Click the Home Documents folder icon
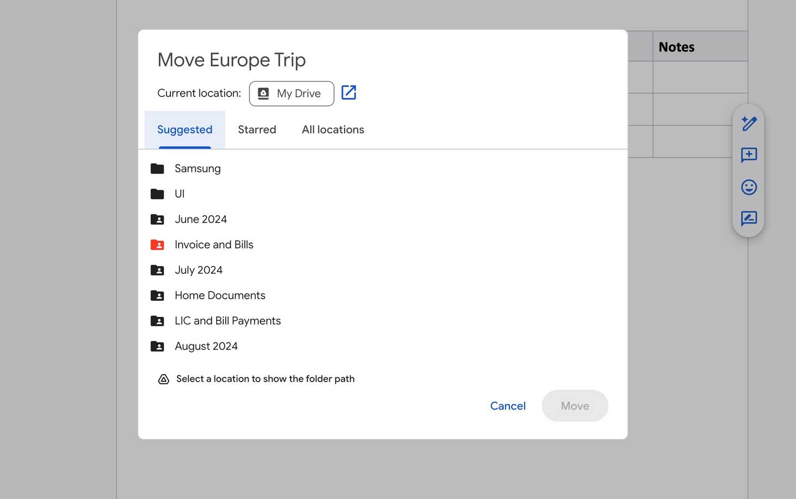 click(x=157, y=295)
